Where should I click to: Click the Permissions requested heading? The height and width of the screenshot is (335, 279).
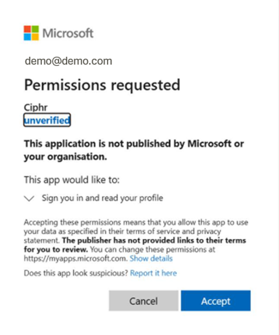point(102,85)
